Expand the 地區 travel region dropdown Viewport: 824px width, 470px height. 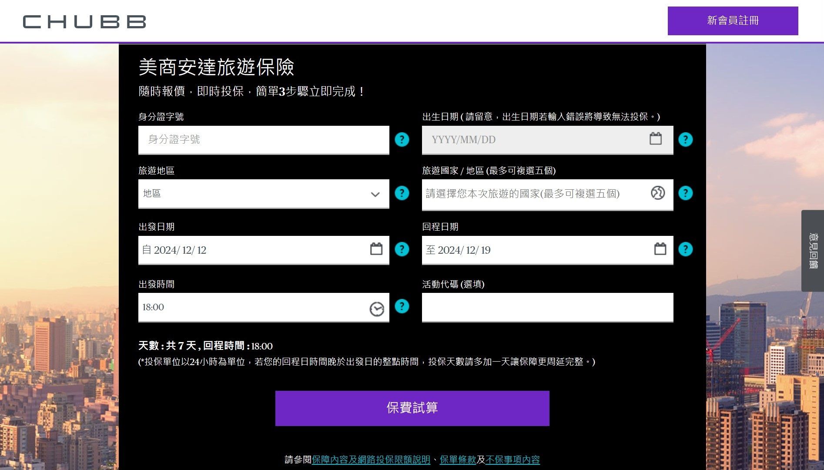pyautogui.click(x=264, y=194)
